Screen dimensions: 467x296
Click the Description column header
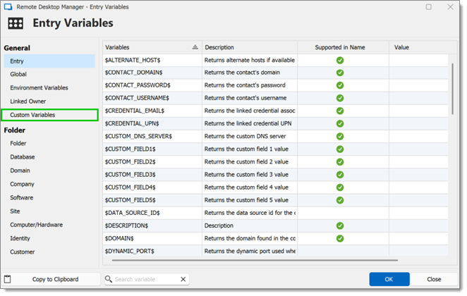tap(250, 47)
